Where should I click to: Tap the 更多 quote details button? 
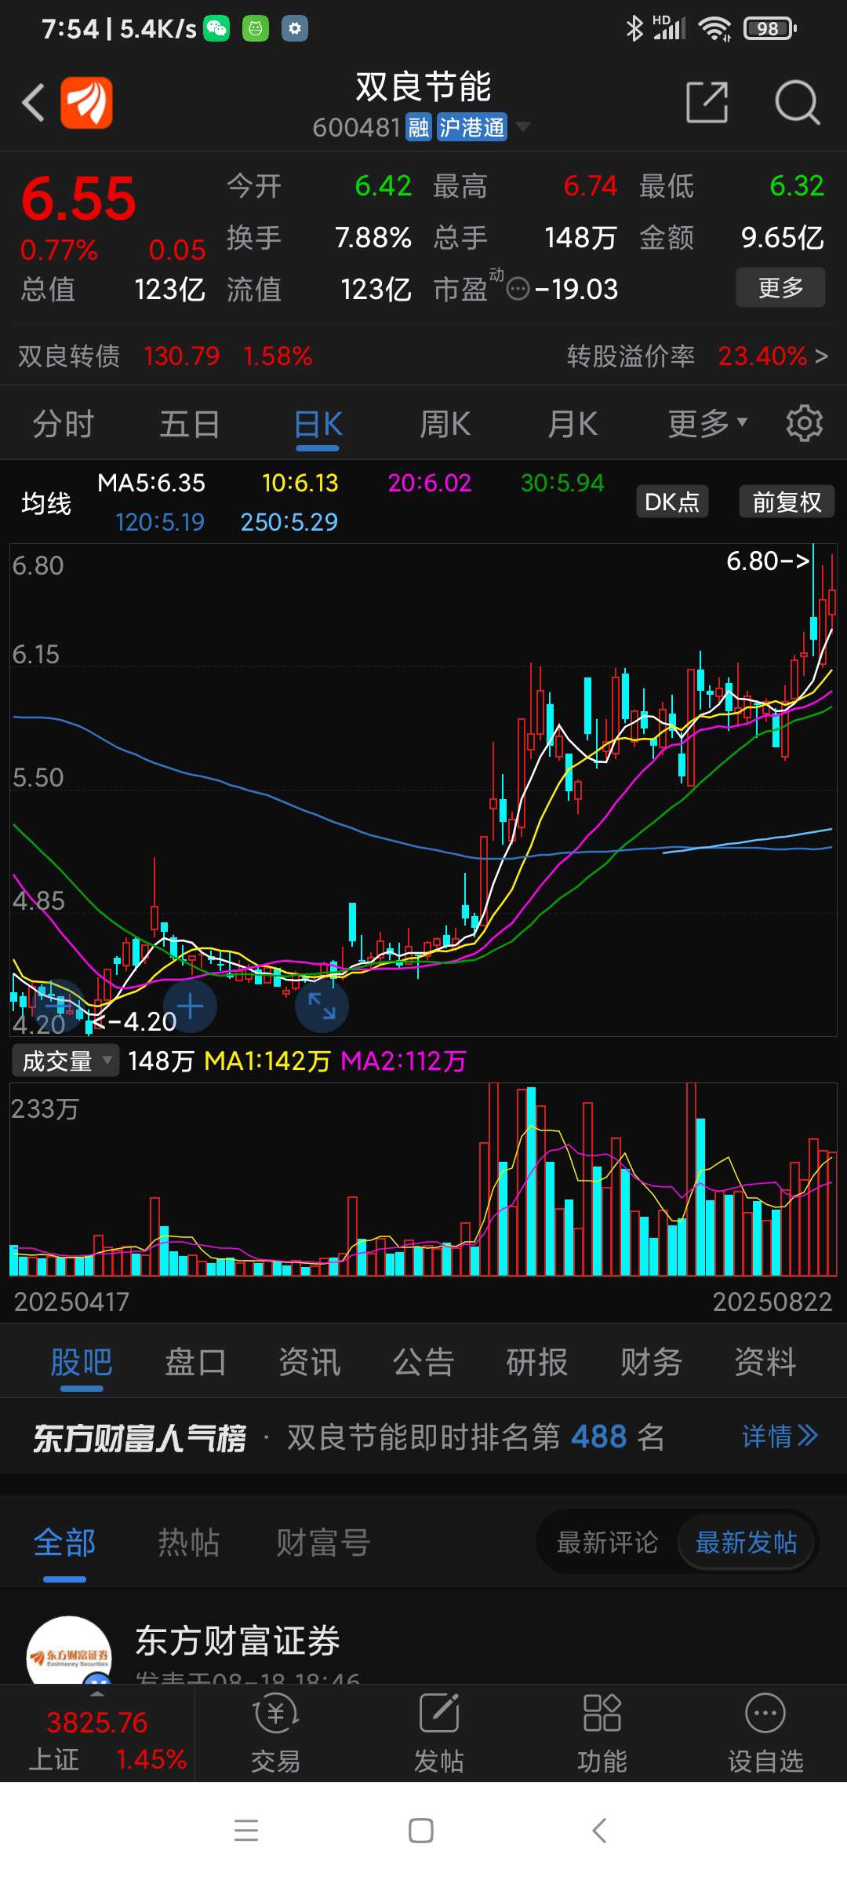click(x=780, y=287)
